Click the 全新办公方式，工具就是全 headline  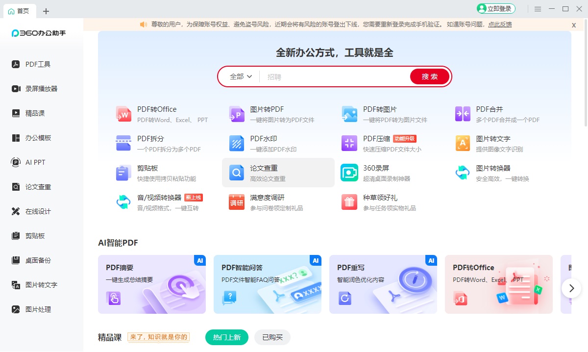[335, 52]
